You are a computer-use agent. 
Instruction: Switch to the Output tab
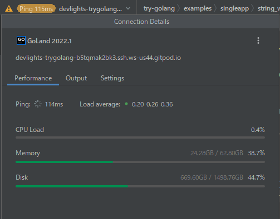tap(76, 78)
